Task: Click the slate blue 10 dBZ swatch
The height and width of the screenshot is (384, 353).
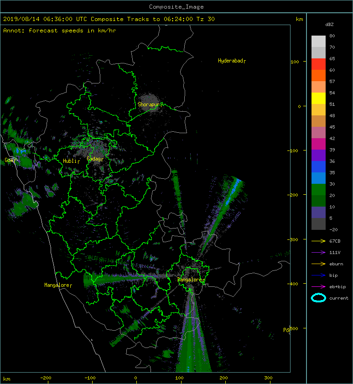Action: pos(318,212)
